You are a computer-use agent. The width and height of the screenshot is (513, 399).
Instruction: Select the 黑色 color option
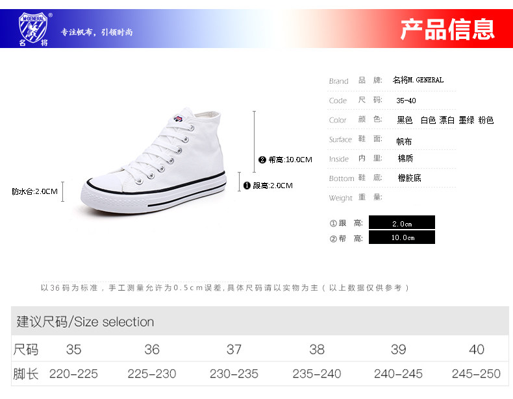coord(405,120)
